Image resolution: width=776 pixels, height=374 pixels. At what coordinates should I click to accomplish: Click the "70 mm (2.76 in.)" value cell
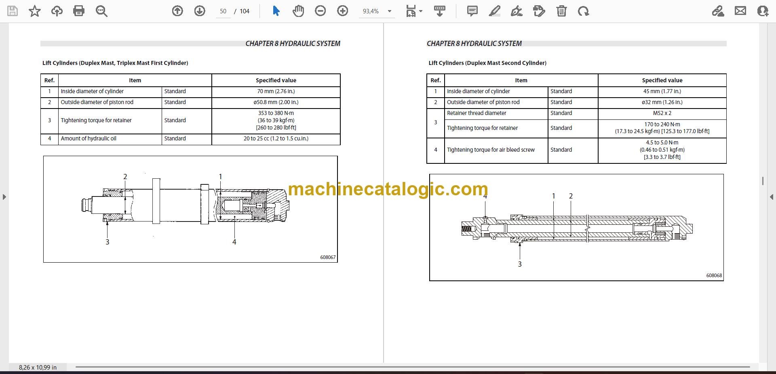(276, 91)
